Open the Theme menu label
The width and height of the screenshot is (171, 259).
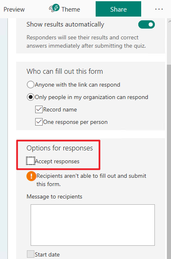(71, 10)
